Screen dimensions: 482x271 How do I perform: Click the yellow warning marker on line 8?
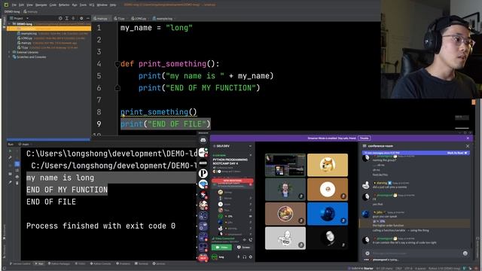123,115
